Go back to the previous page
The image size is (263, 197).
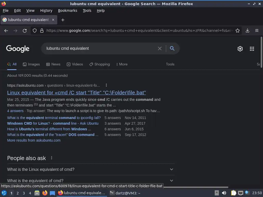pos(6,31)
